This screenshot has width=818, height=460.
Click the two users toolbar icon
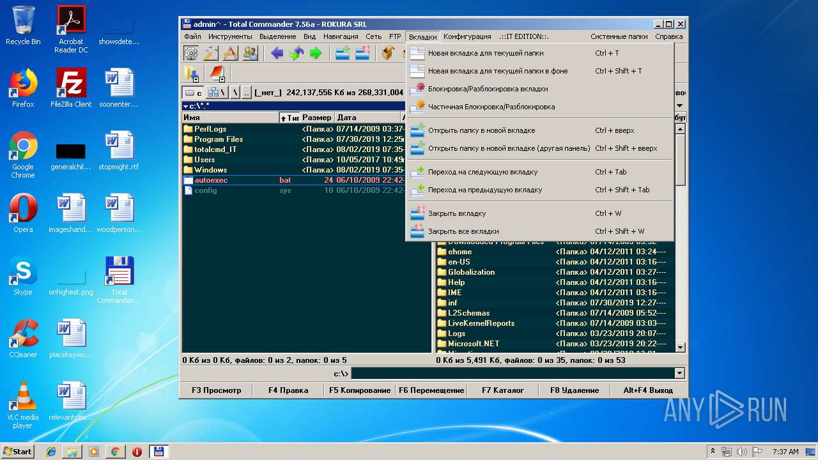251,53
